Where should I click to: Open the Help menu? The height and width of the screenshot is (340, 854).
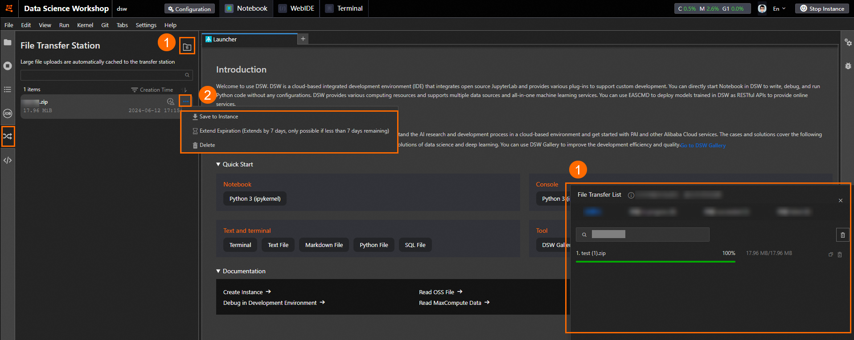click(x=170, y=25)
